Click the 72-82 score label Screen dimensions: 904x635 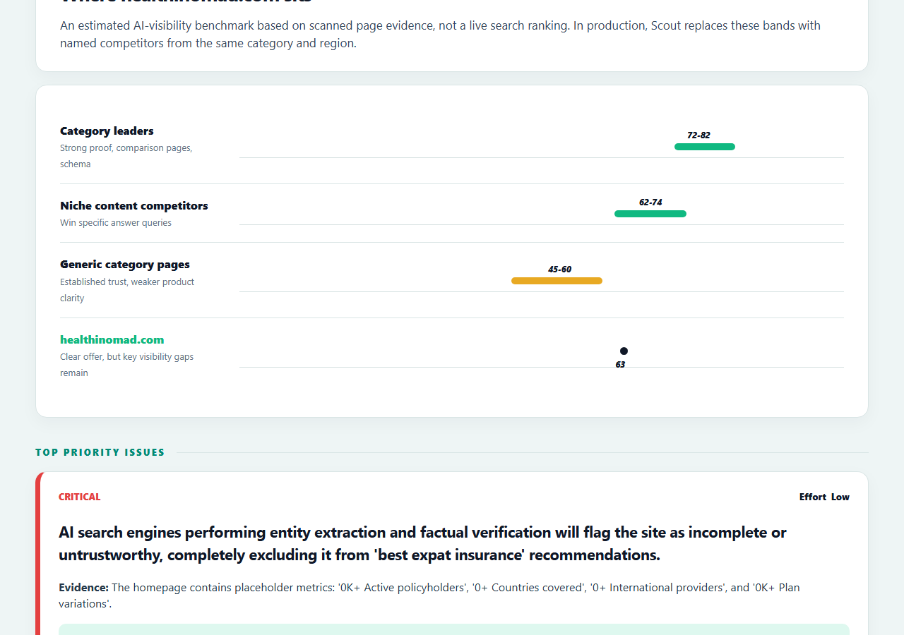tap(698, 135)
